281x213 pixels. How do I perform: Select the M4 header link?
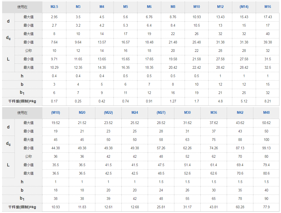click(x=102, y=7)
